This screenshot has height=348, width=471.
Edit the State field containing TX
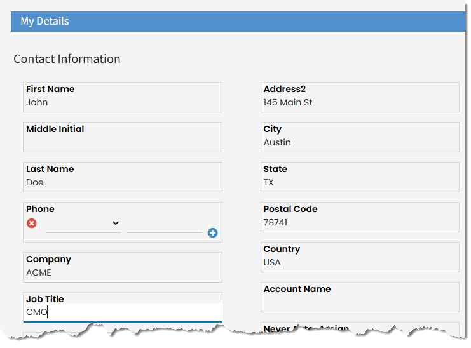(x=360, y=177)
